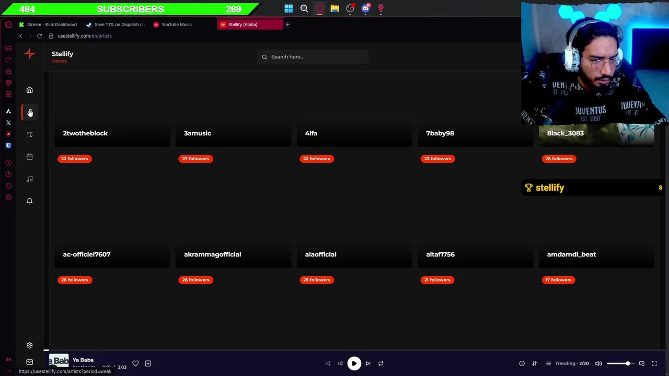Screen dimensions: 669x376
Task: Open the calendar icon in Stellify sidebar
Action: [29, 157]
